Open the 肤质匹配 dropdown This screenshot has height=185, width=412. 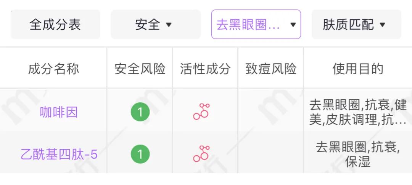(356, 24)
